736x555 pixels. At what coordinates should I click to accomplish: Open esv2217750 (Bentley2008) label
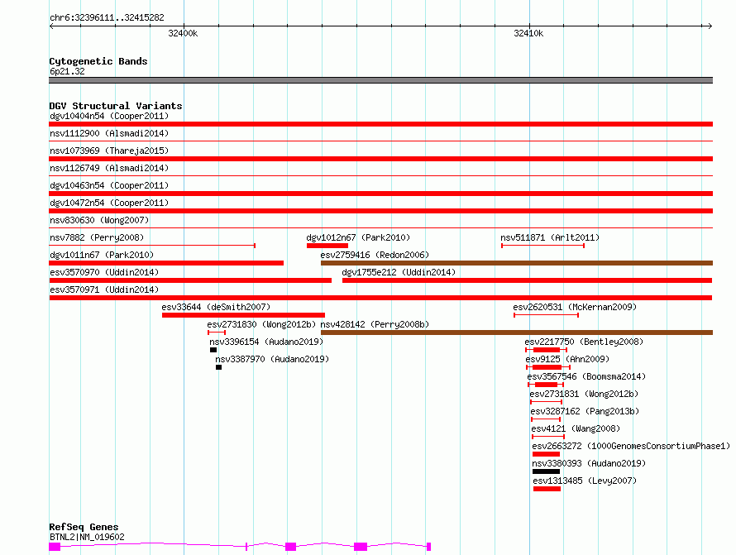584,342
